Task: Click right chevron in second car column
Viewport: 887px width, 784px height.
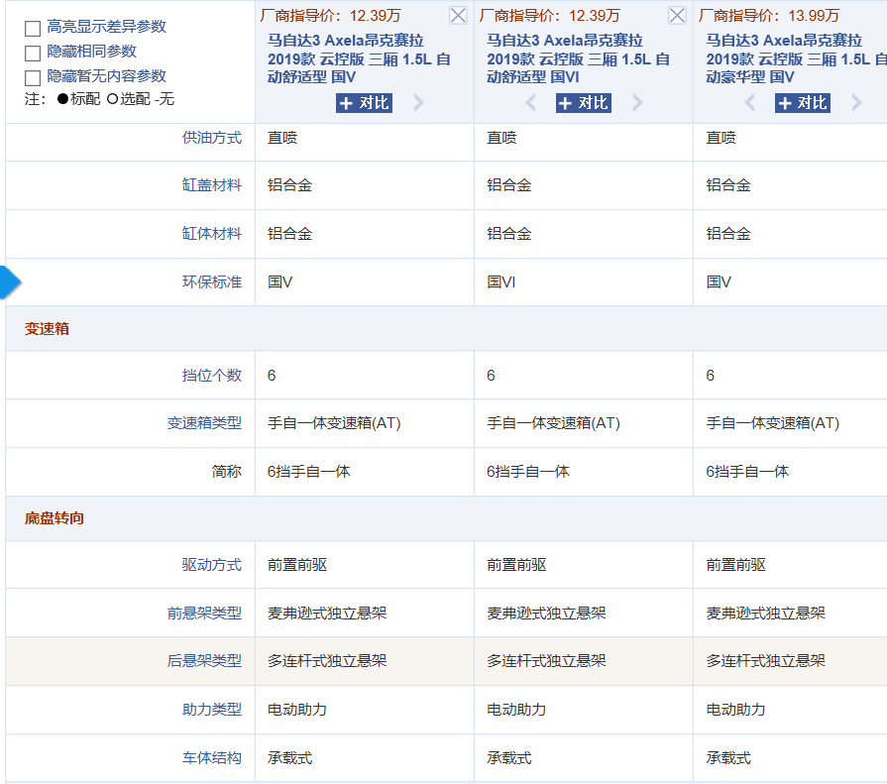Action: (x=635, y=102)
